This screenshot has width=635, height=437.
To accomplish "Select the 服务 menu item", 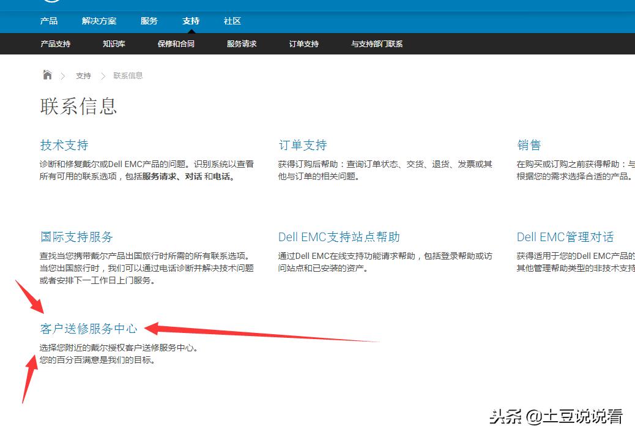I will tap(149, 21).
